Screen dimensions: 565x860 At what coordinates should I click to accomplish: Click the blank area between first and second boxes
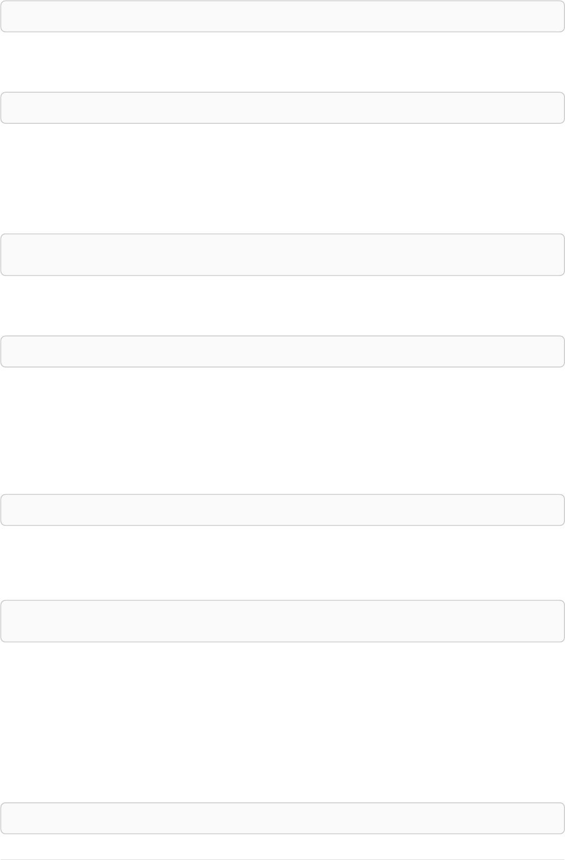(282, 62)
